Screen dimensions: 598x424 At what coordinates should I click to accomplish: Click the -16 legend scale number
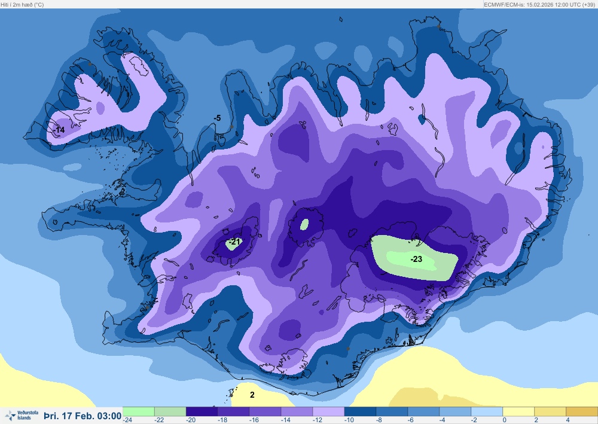click(x=254, y=420)
